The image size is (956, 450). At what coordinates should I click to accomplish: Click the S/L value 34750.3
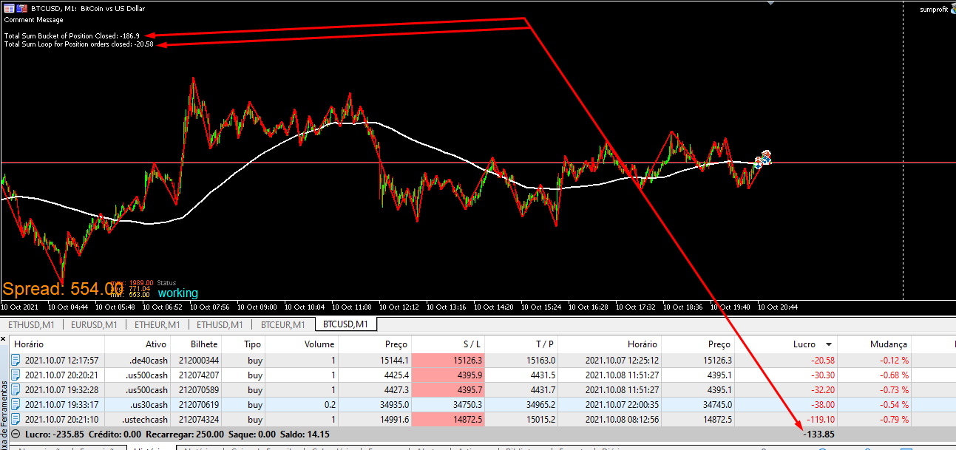[x=468, y=405]
